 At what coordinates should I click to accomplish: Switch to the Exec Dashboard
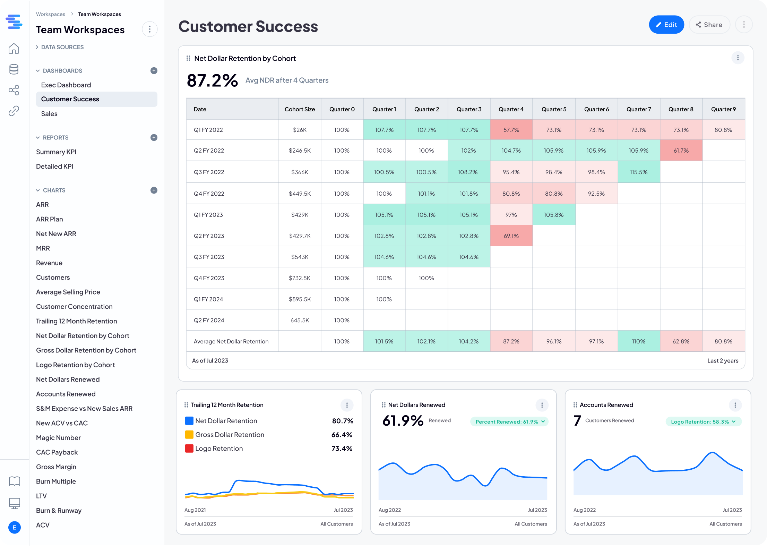pyautogui.click(x=66, y=85)
